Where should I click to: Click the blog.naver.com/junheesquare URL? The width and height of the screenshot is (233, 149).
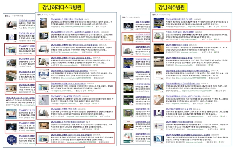[77, 27]
